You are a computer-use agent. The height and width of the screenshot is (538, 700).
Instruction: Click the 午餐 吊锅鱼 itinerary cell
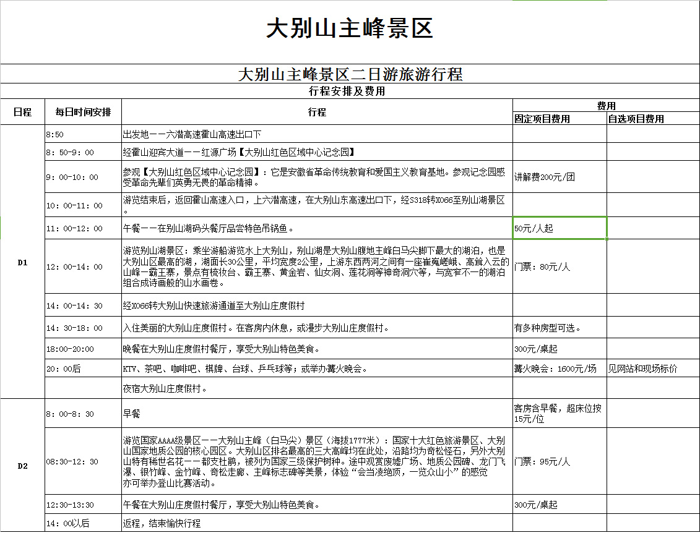point(317,228)
